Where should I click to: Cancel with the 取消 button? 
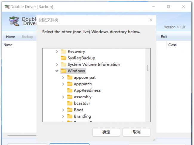[x=136, y=132]
